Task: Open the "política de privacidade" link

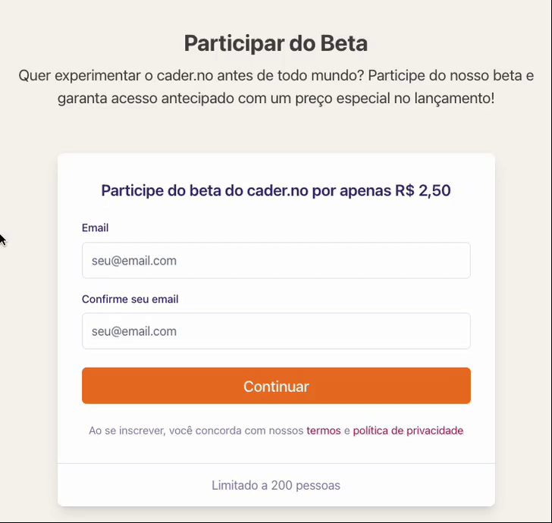Action: (x=408, y=431)
